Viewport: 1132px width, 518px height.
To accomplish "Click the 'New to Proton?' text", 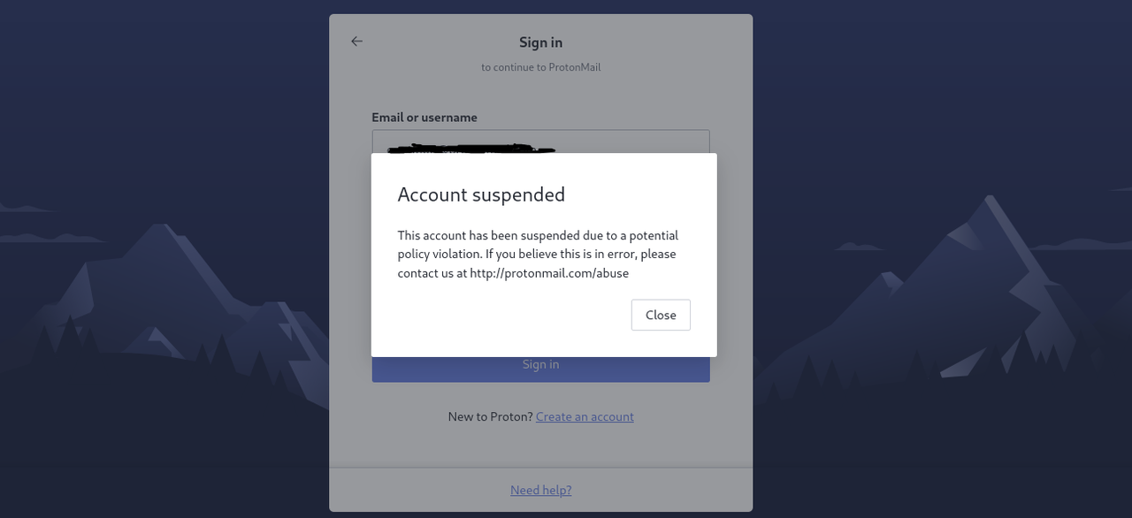I will 490,416.
